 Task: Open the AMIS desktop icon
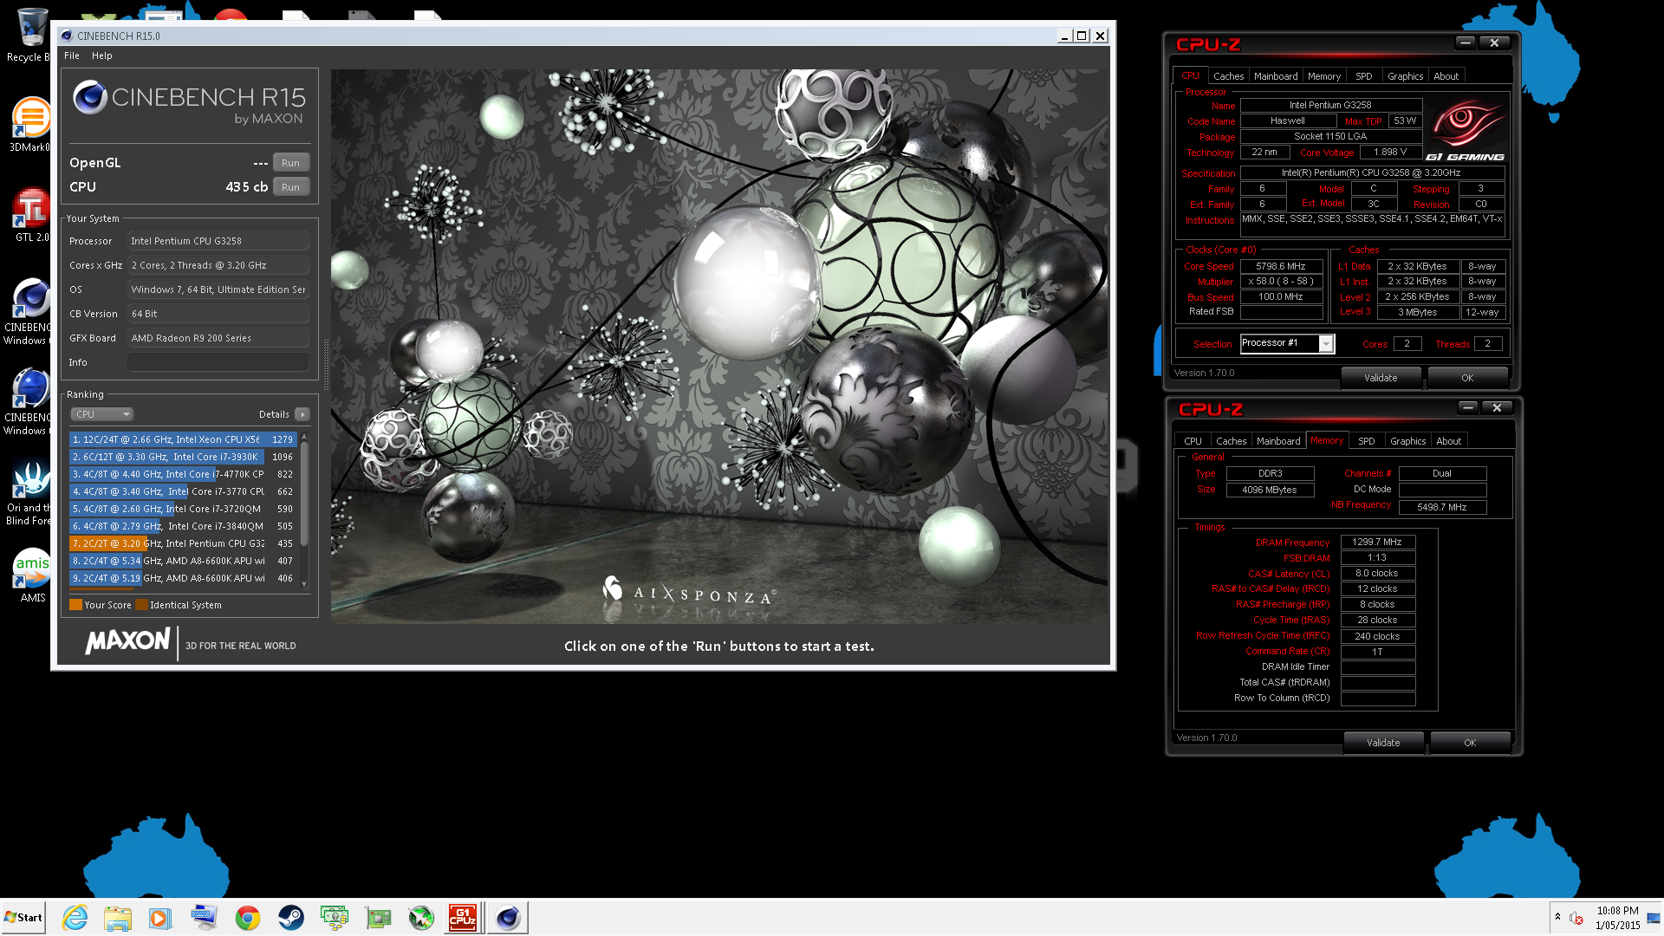pos(31,576)
